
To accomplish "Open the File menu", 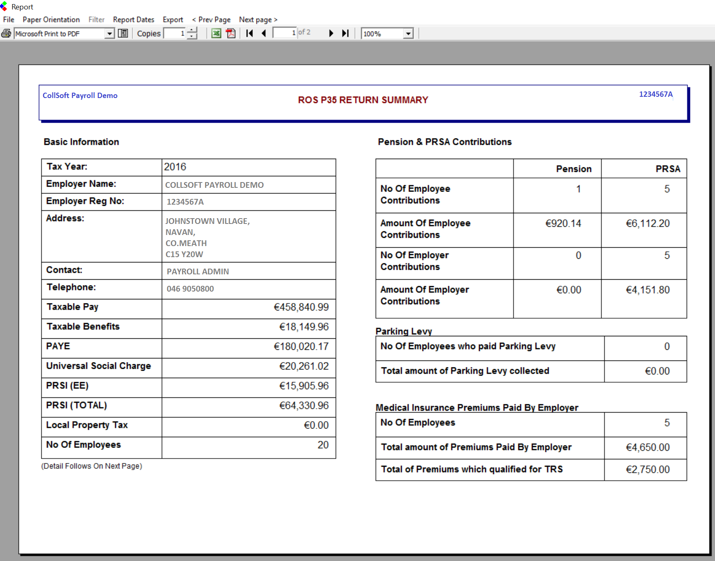I will (9, 20).
